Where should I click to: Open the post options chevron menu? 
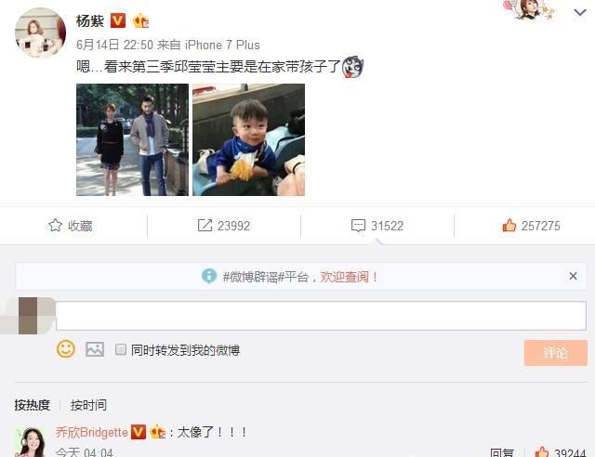click(580, 12)
